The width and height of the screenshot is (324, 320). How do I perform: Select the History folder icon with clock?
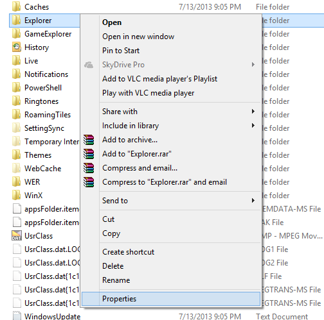coord(17,47)
